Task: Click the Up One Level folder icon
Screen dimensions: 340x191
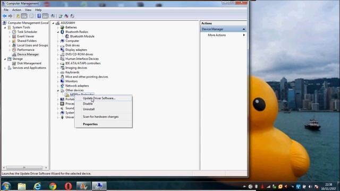Action: coord(18,16)
